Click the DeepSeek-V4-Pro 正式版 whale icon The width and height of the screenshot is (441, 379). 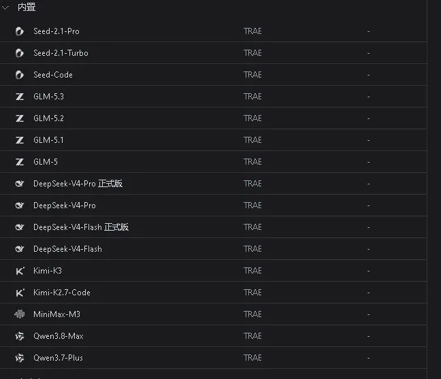coord(20,184)
